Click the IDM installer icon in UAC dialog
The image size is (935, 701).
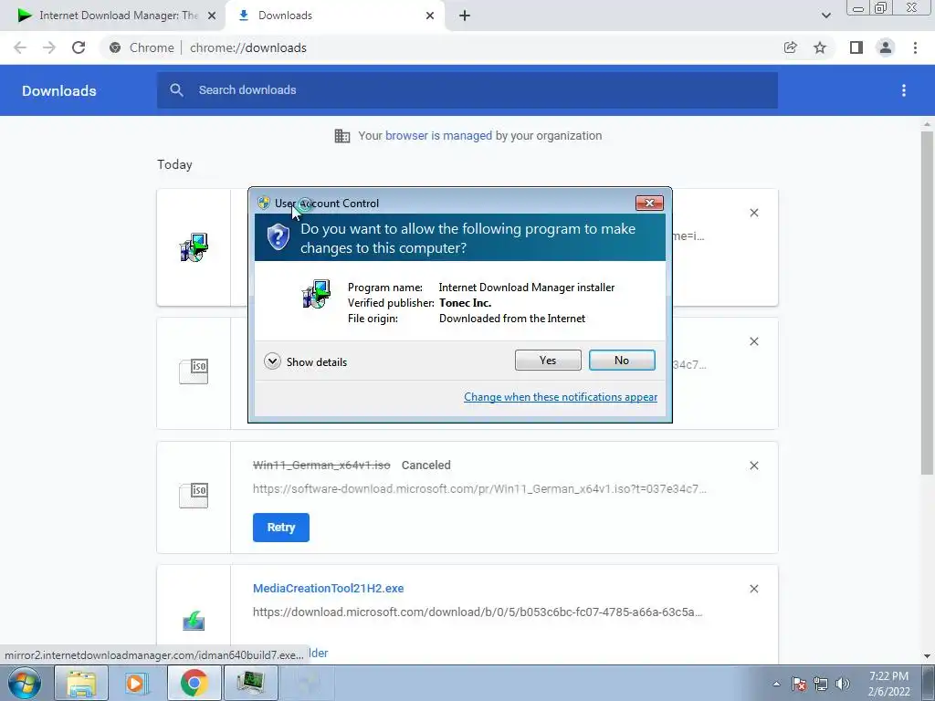tap(316, 294)
